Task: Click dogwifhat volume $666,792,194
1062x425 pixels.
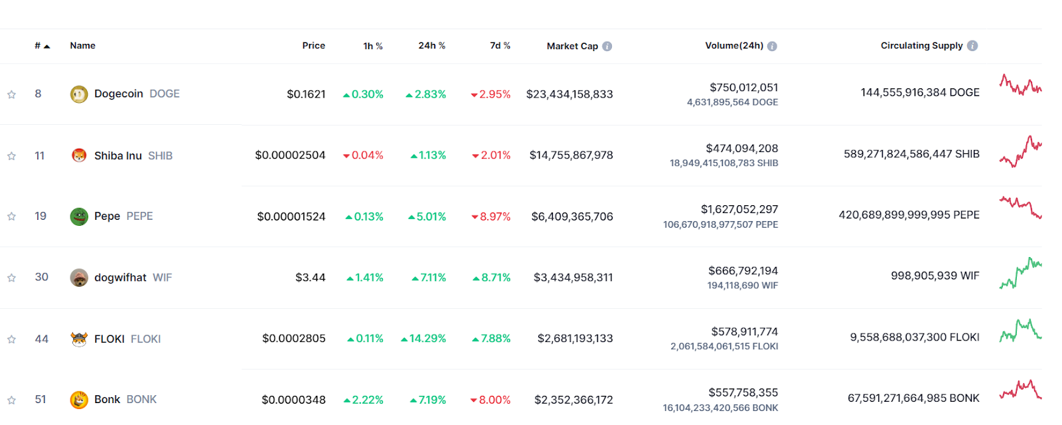Action: point(743,271)
